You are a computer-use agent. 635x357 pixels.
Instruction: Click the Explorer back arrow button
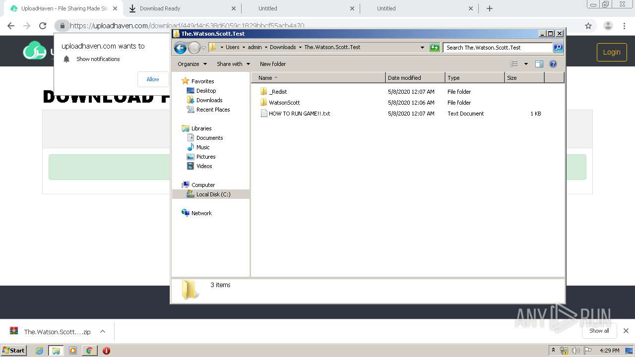coord(180,48)
